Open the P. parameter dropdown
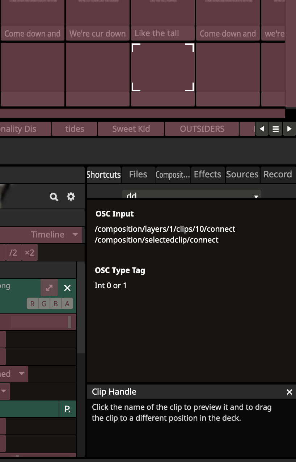 click(x=67, y=409)
